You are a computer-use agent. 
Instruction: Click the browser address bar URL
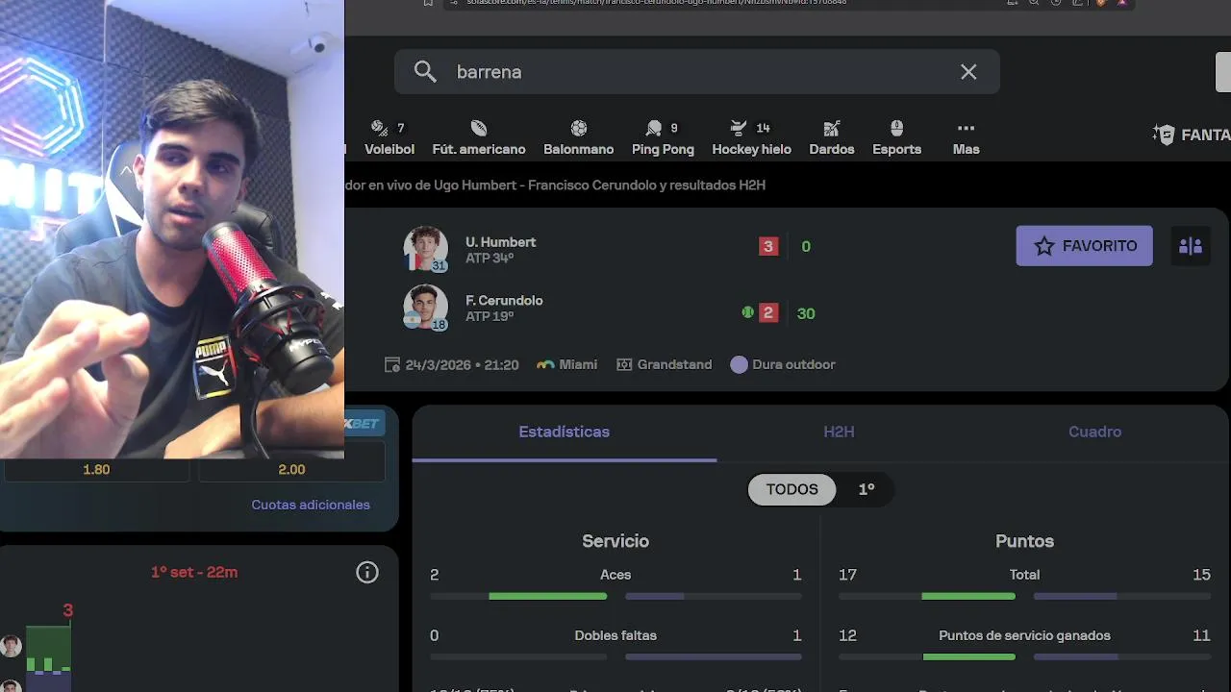656,3
